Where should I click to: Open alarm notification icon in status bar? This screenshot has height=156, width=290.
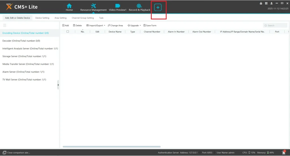(x=283, y=152)
